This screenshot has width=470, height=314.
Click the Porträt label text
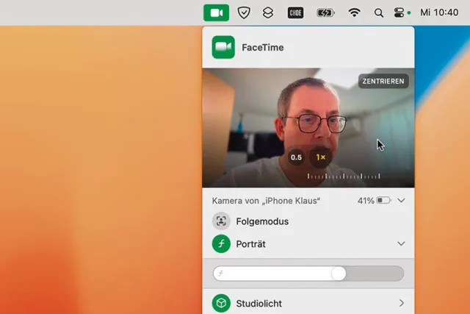251,244
